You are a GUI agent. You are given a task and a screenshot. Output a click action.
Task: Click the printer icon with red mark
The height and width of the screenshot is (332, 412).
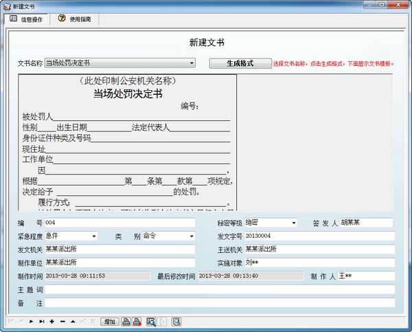click(x=137, y=322)
